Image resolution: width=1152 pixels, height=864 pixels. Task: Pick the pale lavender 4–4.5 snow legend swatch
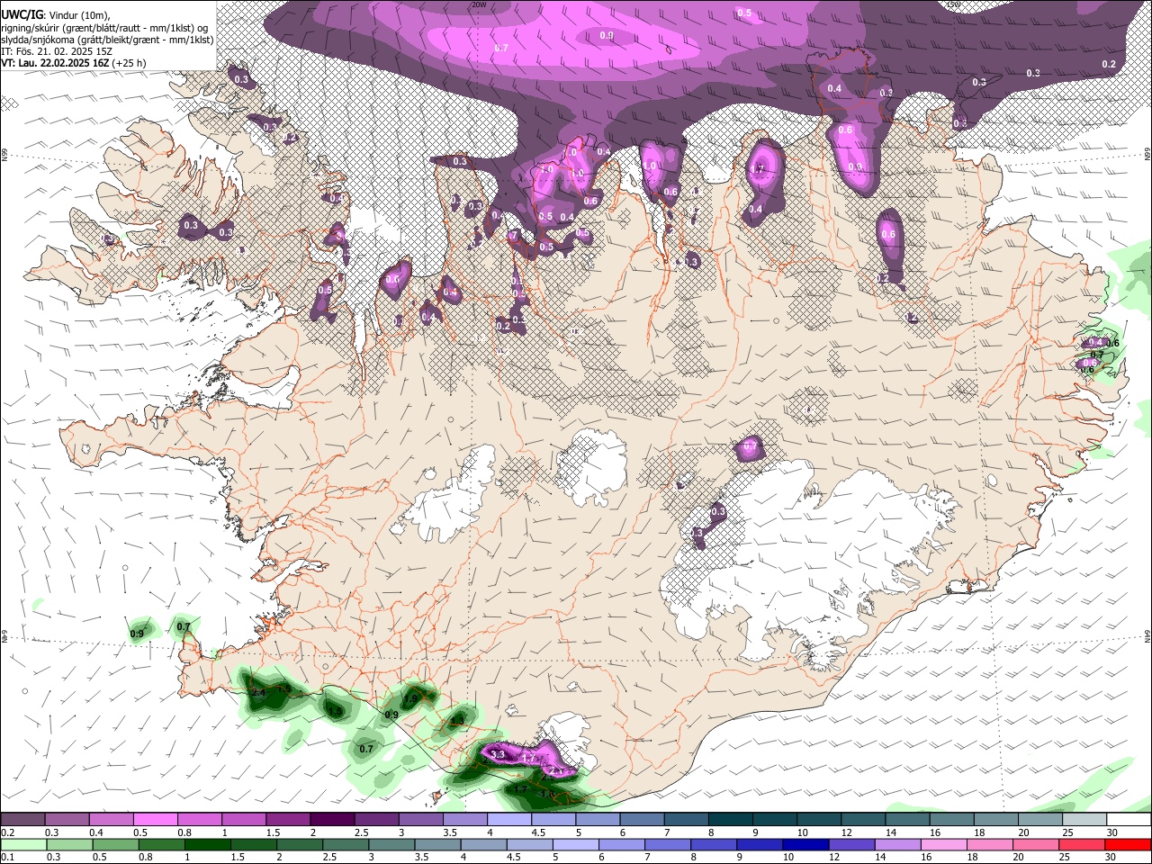[509, 819]
